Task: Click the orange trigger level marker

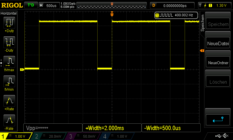Action: 202,51
